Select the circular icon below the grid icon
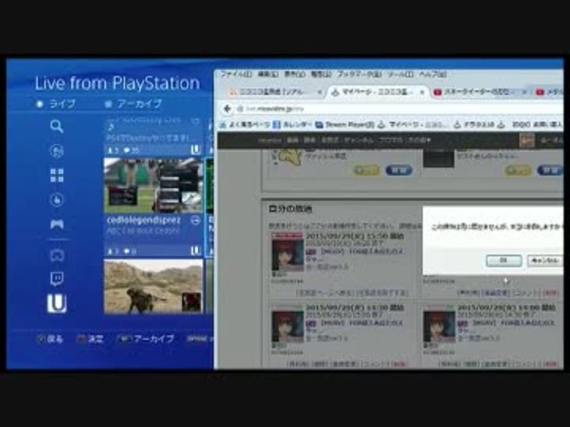570x427 pixels. click(57, 200)
